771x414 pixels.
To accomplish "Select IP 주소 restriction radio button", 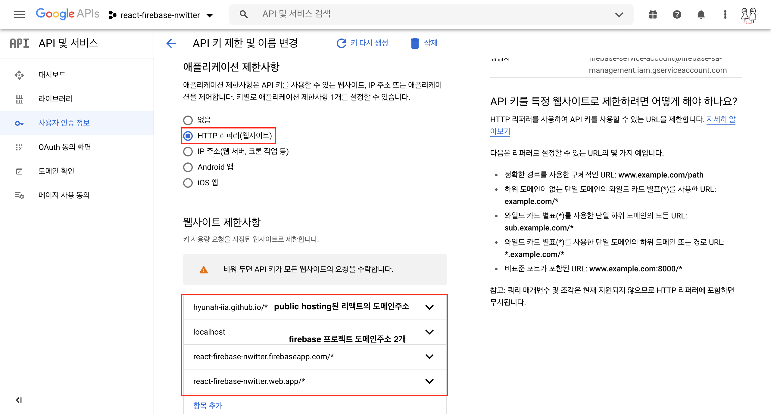I will [x=188, y=151].
